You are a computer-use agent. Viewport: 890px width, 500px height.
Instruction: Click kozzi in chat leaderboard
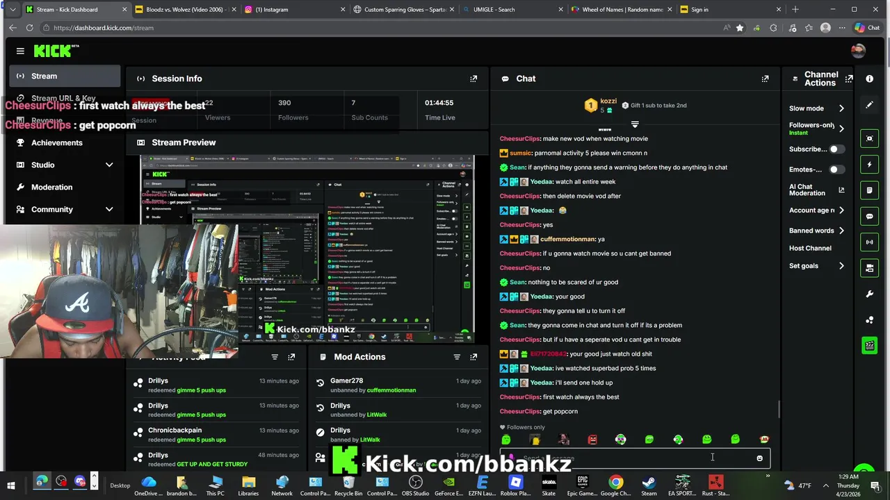pos(608,101)
